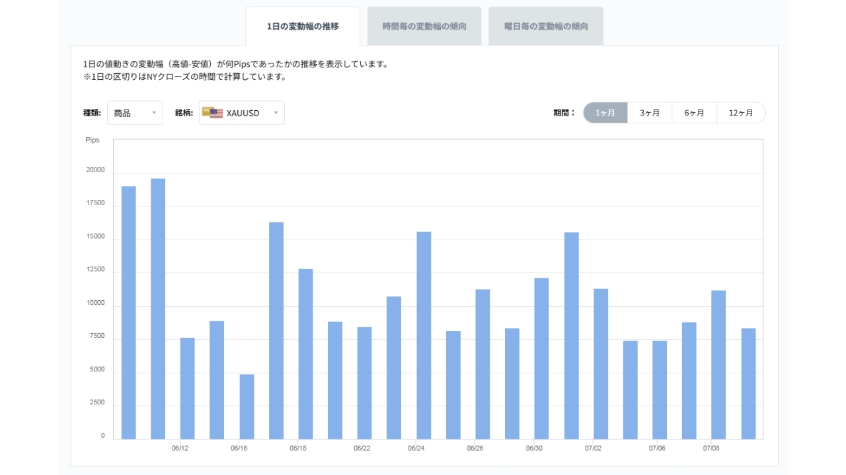
Task: Click the 2500 value on the Pips axis
Action: [97, 402]
